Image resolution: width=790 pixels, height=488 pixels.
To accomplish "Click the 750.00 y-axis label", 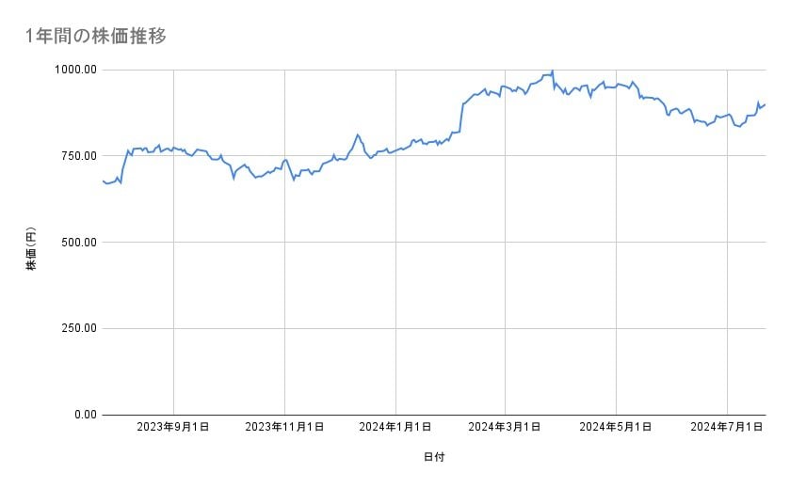I will click(x=75, y=156).
